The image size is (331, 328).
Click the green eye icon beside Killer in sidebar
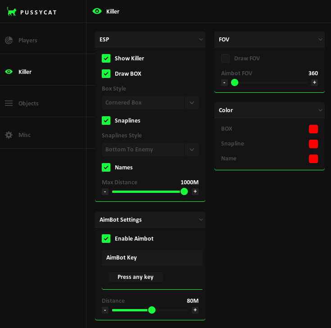pos(9,72)
